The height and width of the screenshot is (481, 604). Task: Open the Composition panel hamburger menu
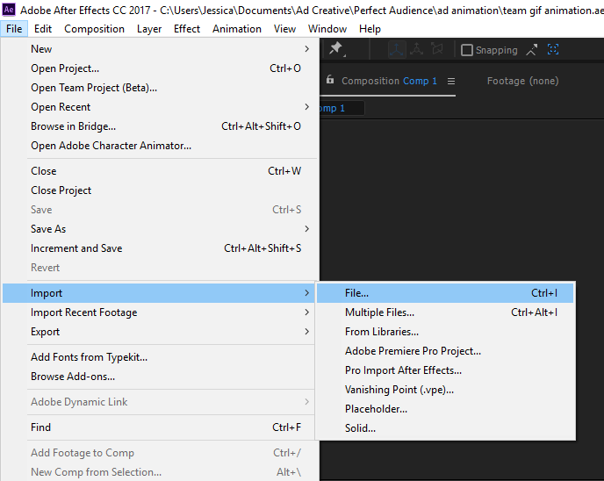(x=451, y=82)
